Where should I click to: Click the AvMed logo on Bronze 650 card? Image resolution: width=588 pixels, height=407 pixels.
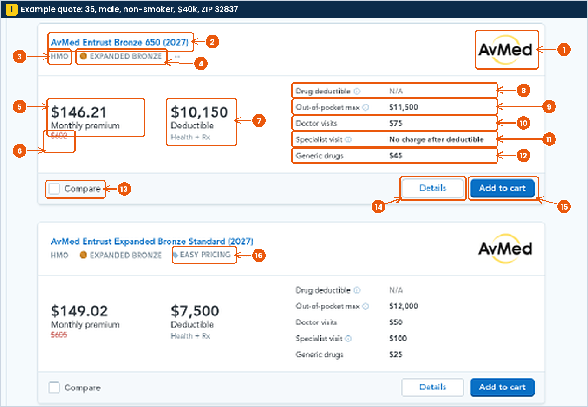click(505, 50)
